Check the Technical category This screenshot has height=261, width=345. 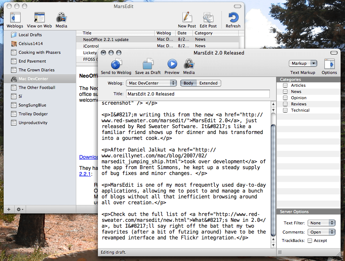click(x=285, y=110)
